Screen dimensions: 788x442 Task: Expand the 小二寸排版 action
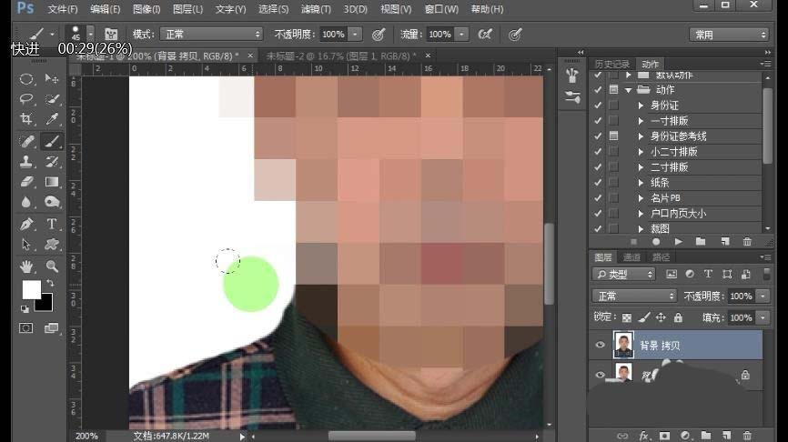click(641, 152)
